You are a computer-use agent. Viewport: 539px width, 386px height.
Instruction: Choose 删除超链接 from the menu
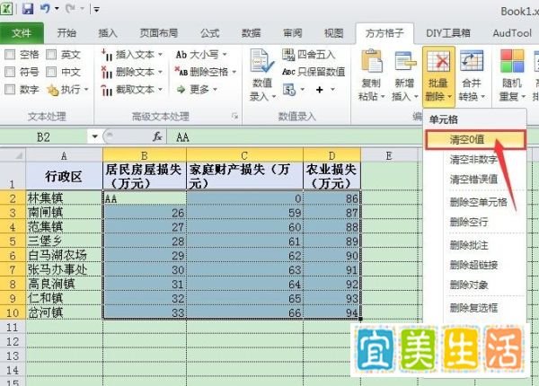coord(475,265)
